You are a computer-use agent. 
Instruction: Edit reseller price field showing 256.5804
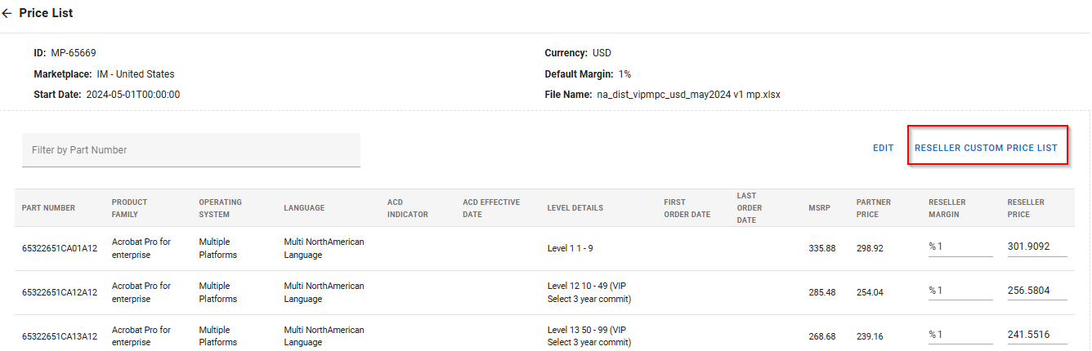pos(1036,291)
